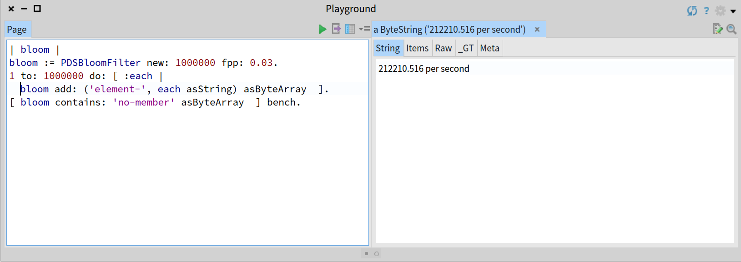Image resolution: width=741 pixels, height=262 pixels.
Task: Select the Page tab
Action: [x=17, y=30]
